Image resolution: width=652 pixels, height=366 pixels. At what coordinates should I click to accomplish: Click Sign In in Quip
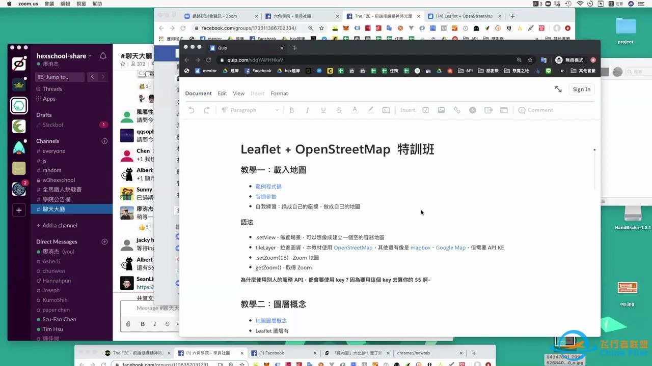coord(581,89)
